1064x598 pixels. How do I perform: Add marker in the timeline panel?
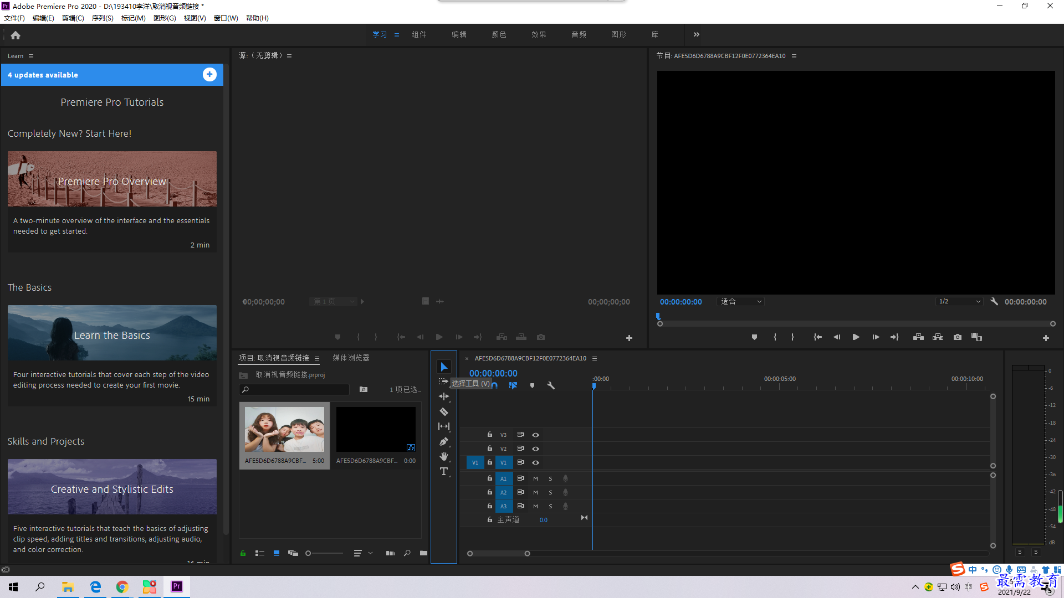click(x=532, y=385)
